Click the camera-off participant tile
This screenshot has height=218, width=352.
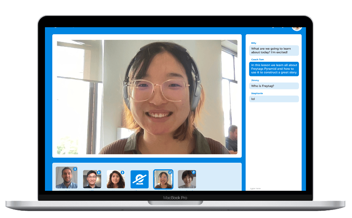click(x=139, y=179)
